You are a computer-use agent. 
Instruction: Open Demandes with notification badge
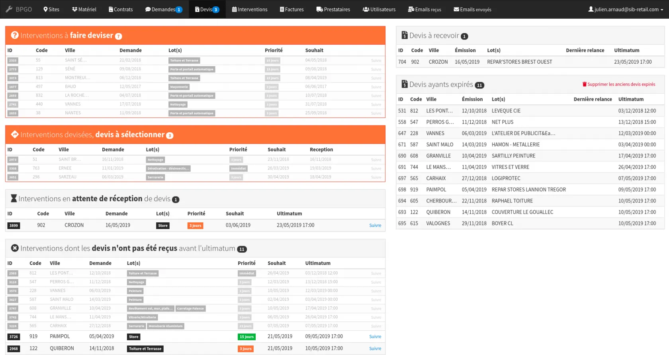(164, 10)
